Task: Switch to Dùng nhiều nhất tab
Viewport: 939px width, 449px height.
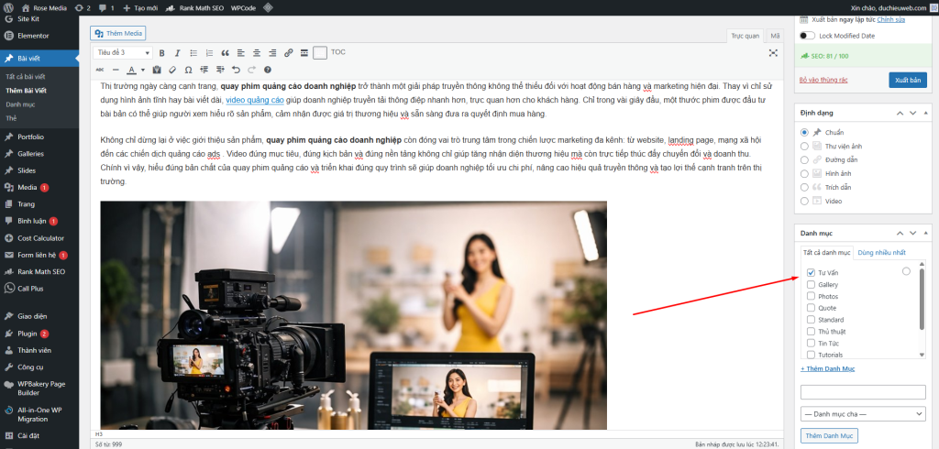Action: coord(881,253)
